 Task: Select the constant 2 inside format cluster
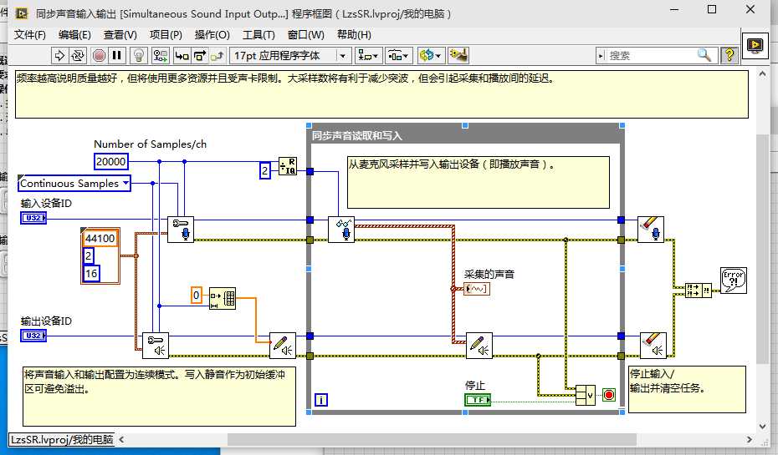coord(89,256)
